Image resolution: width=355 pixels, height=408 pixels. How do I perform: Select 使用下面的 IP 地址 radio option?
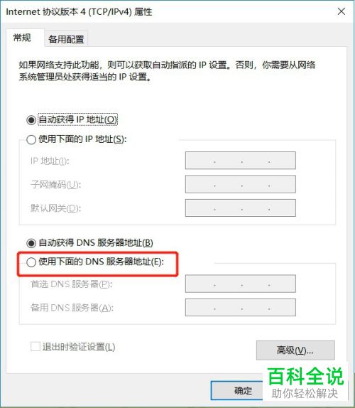31,139
